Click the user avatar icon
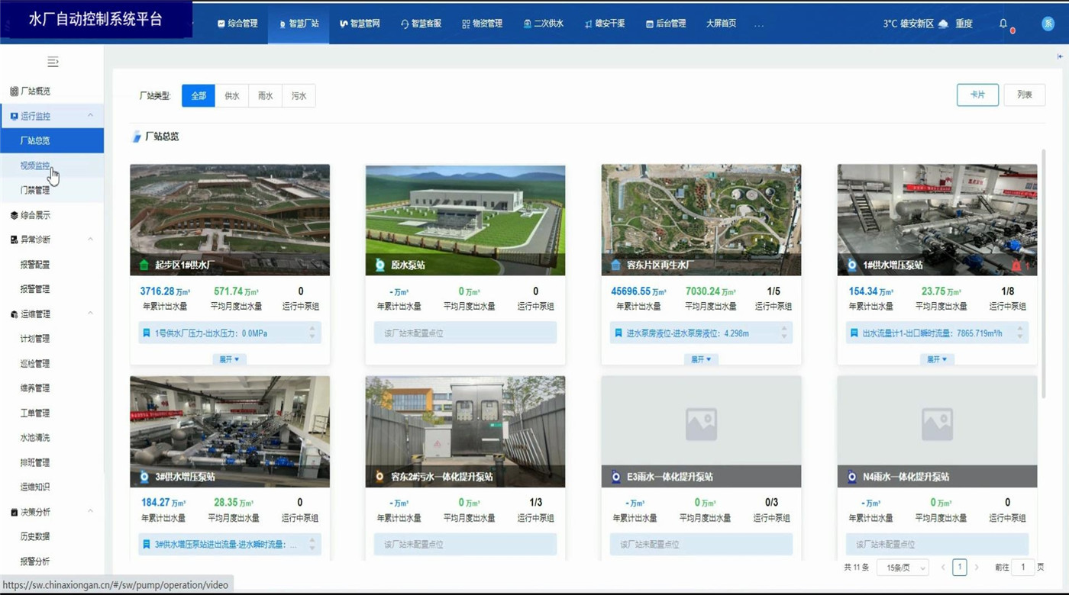The image size is (1069, 595). [x=1048, y=24]
